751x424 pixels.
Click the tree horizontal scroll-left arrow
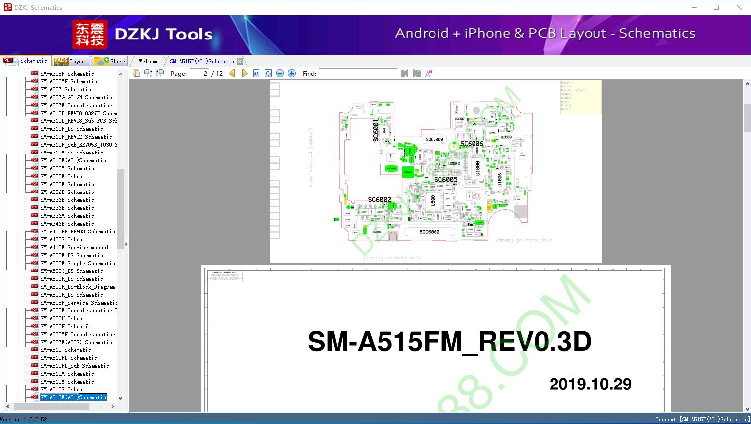(x=8, y=407)
